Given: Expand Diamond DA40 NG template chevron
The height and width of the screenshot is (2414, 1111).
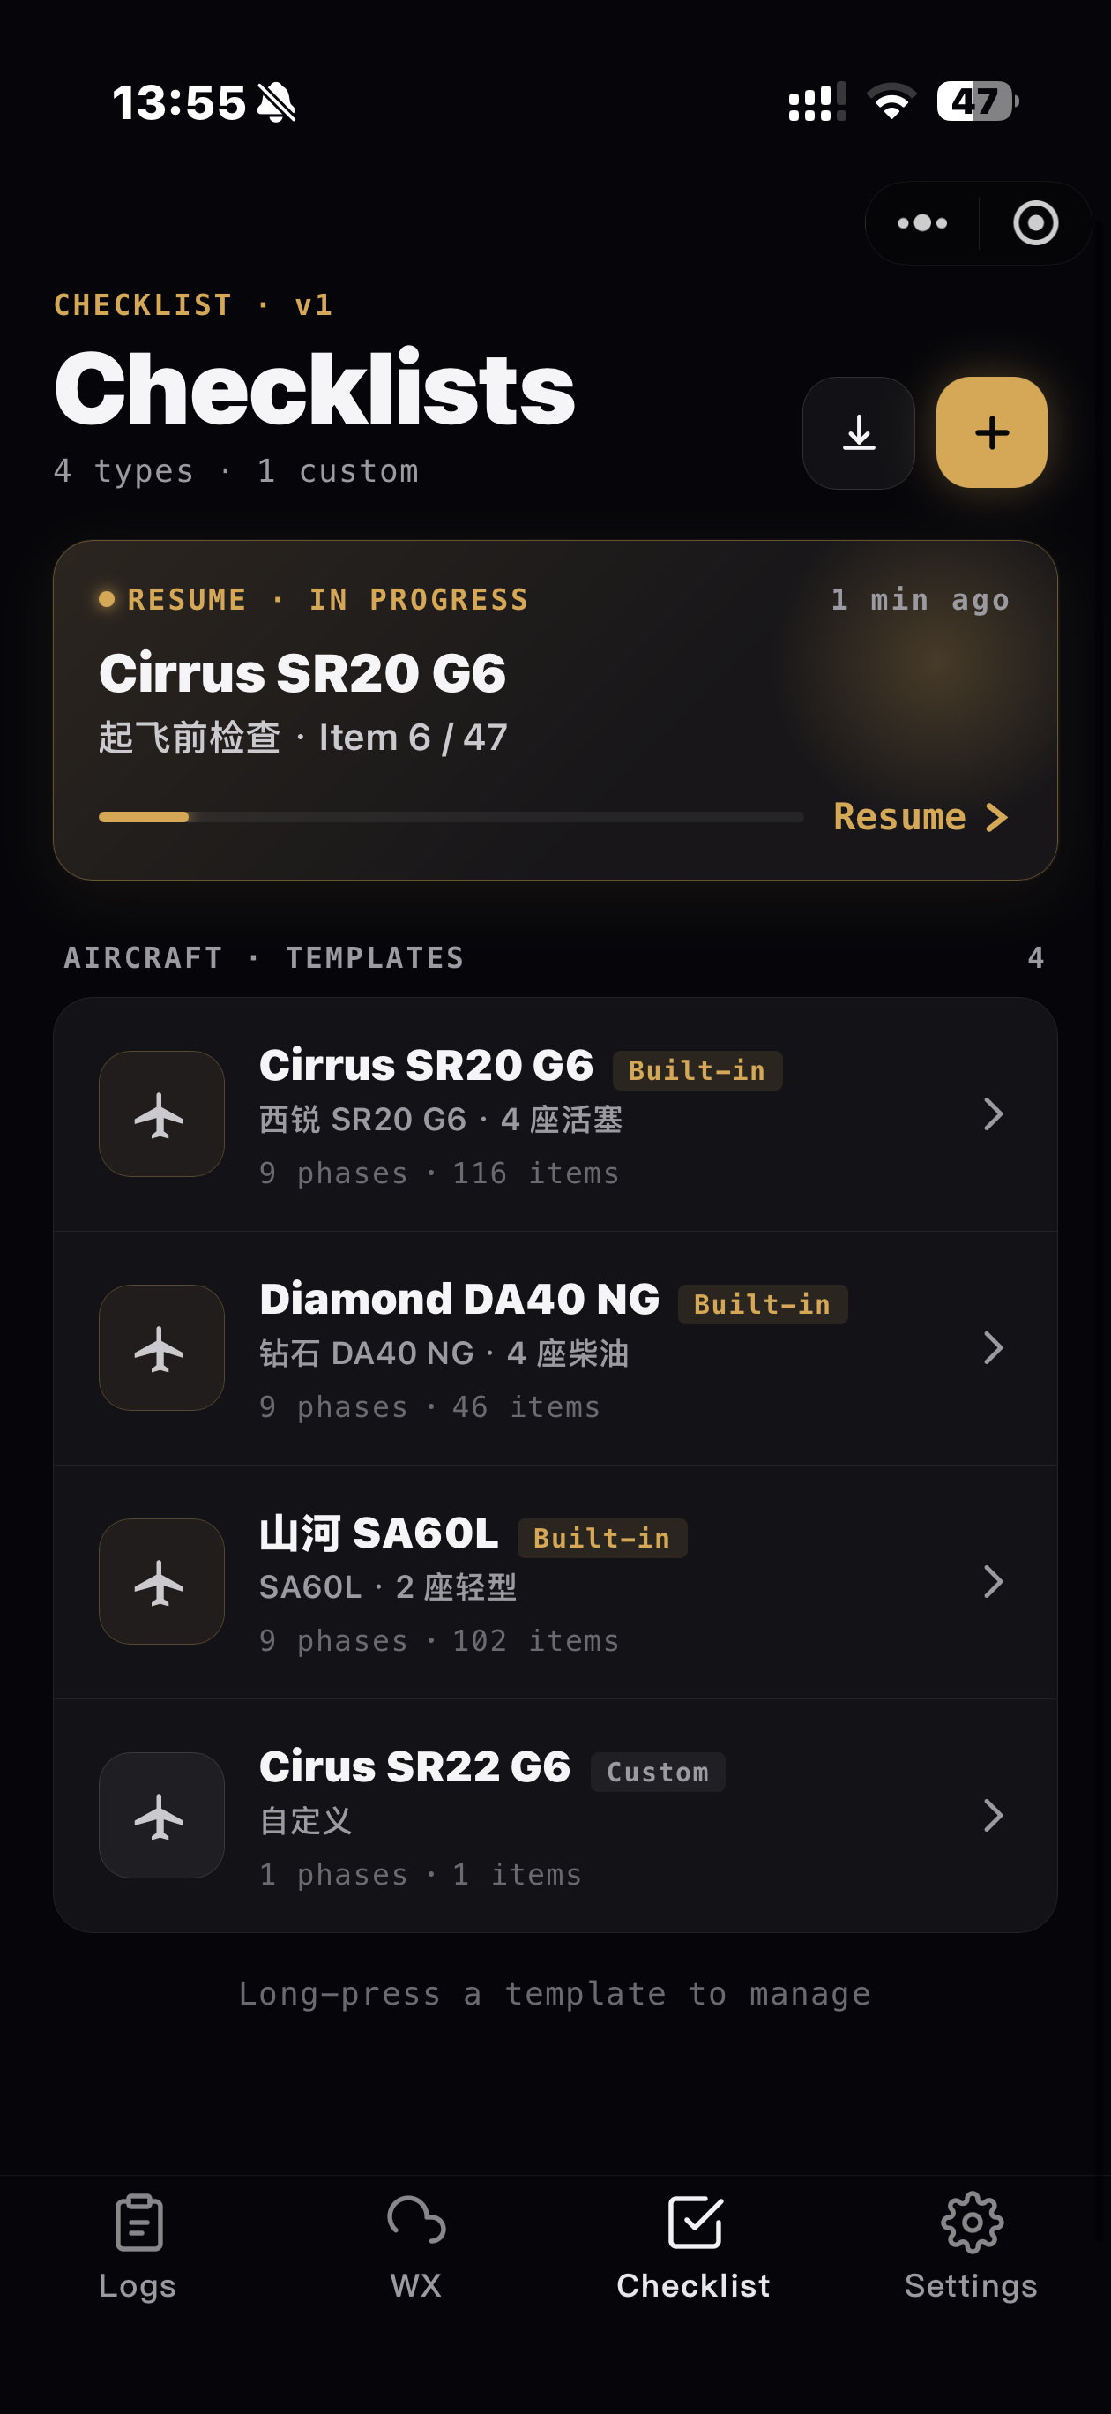Looking at the screenshot, I should [x=993, y=1346].
